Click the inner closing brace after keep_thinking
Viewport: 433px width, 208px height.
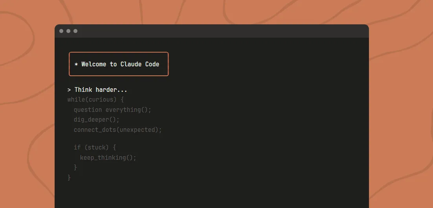click(x=75, y=168)
